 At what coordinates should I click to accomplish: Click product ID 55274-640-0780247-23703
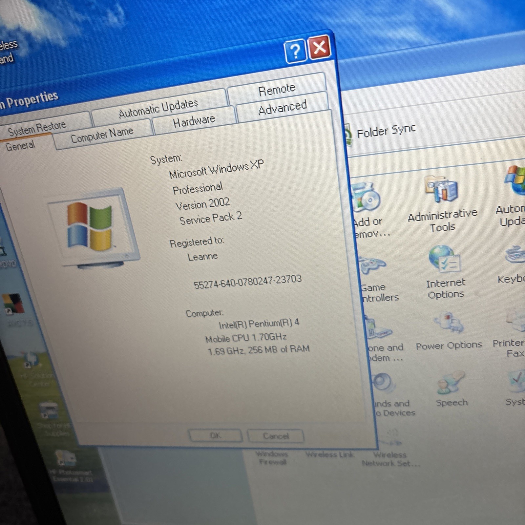pyautogui.click(x=247, y=282)
